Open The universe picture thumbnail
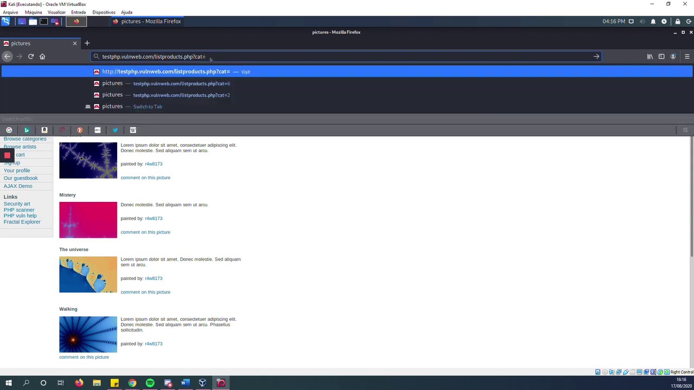 coord(88,275)
